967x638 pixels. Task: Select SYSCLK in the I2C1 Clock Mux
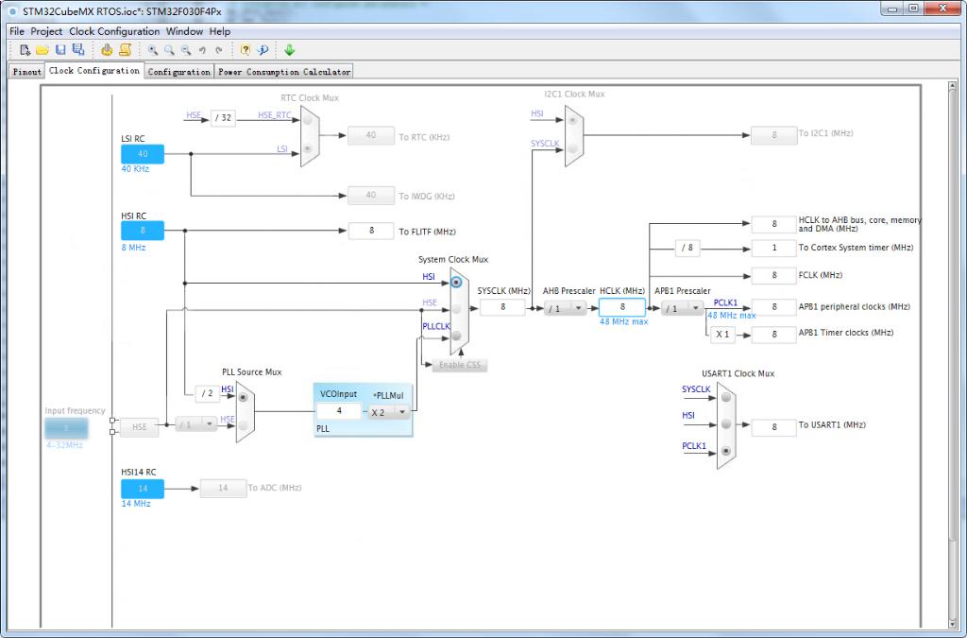[x=573, y=148]
